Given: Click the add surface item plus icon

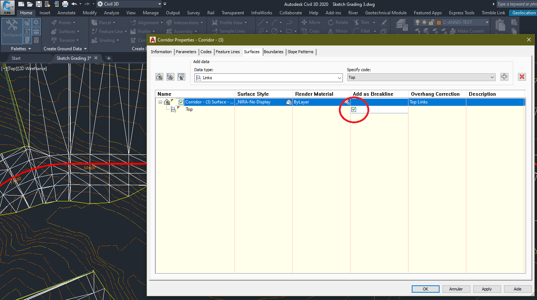Looking at the screenshot, I should point(504,77).
